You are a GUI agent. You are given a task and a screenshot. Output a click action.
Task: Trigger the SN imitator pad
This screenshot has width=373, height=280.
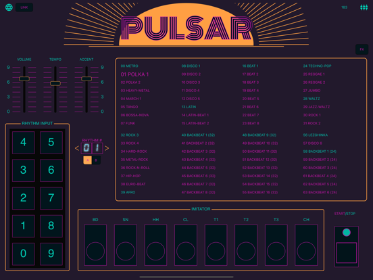126,245
